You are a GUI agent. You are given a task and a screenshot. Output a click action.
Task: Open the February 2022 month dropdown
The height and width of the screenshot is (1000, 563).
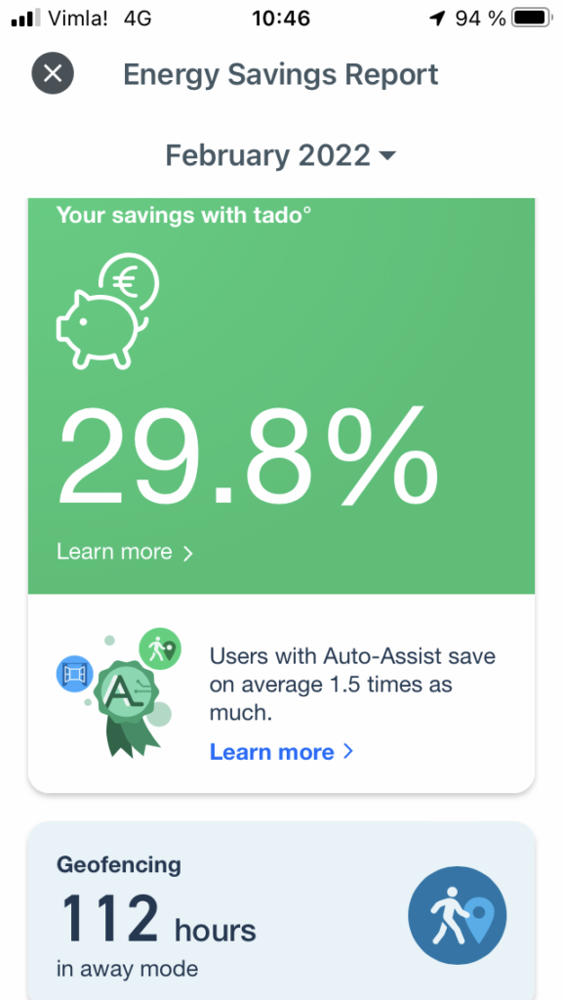point(281,155)
